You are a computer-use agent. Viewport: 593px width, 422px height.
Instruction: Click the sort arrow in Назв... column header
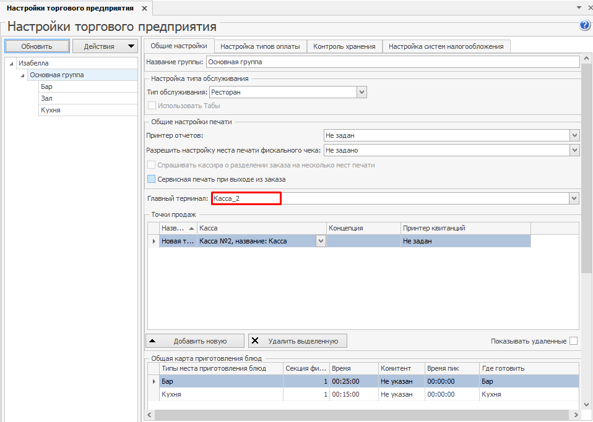[191, 228]
